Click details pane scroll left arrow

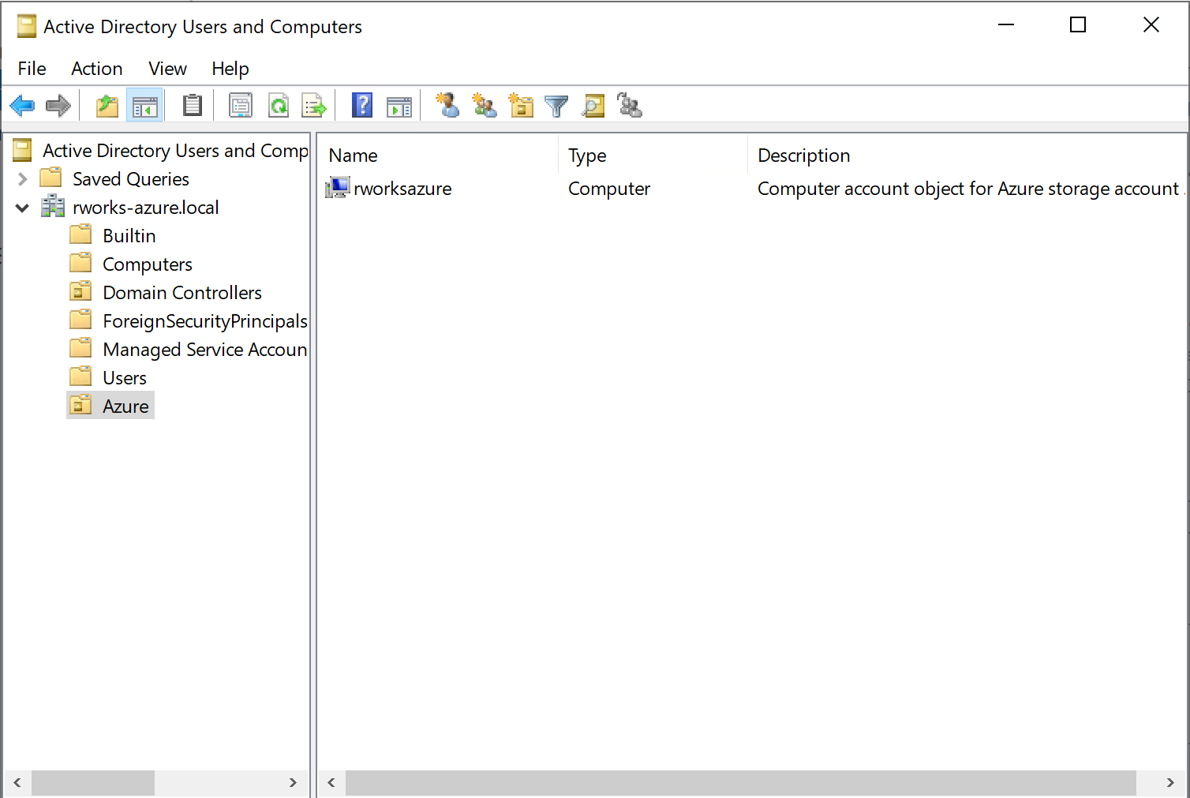[x=331, y=783]
